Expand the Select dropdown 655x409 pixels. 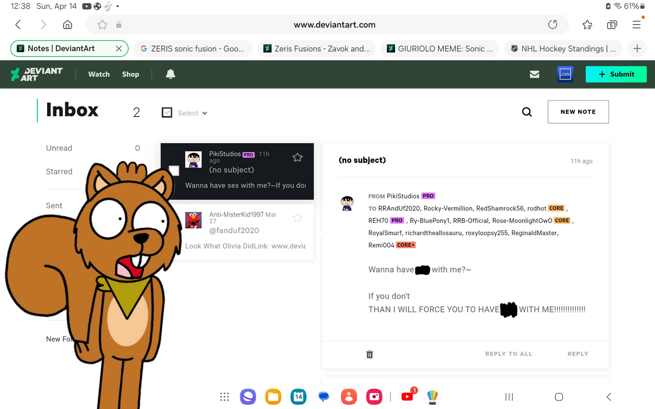(192, 113)
